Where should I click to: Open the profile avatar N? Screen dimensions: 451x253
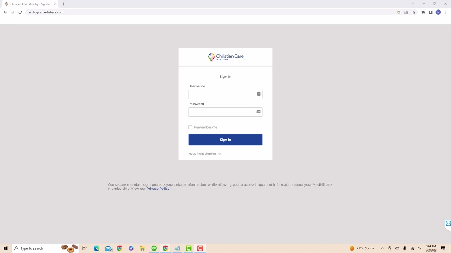coord(438,12)
